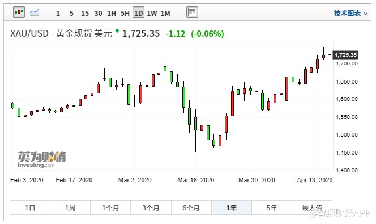Switch range to 5年 tab
376x224 pixels.
tap(272, 208)
